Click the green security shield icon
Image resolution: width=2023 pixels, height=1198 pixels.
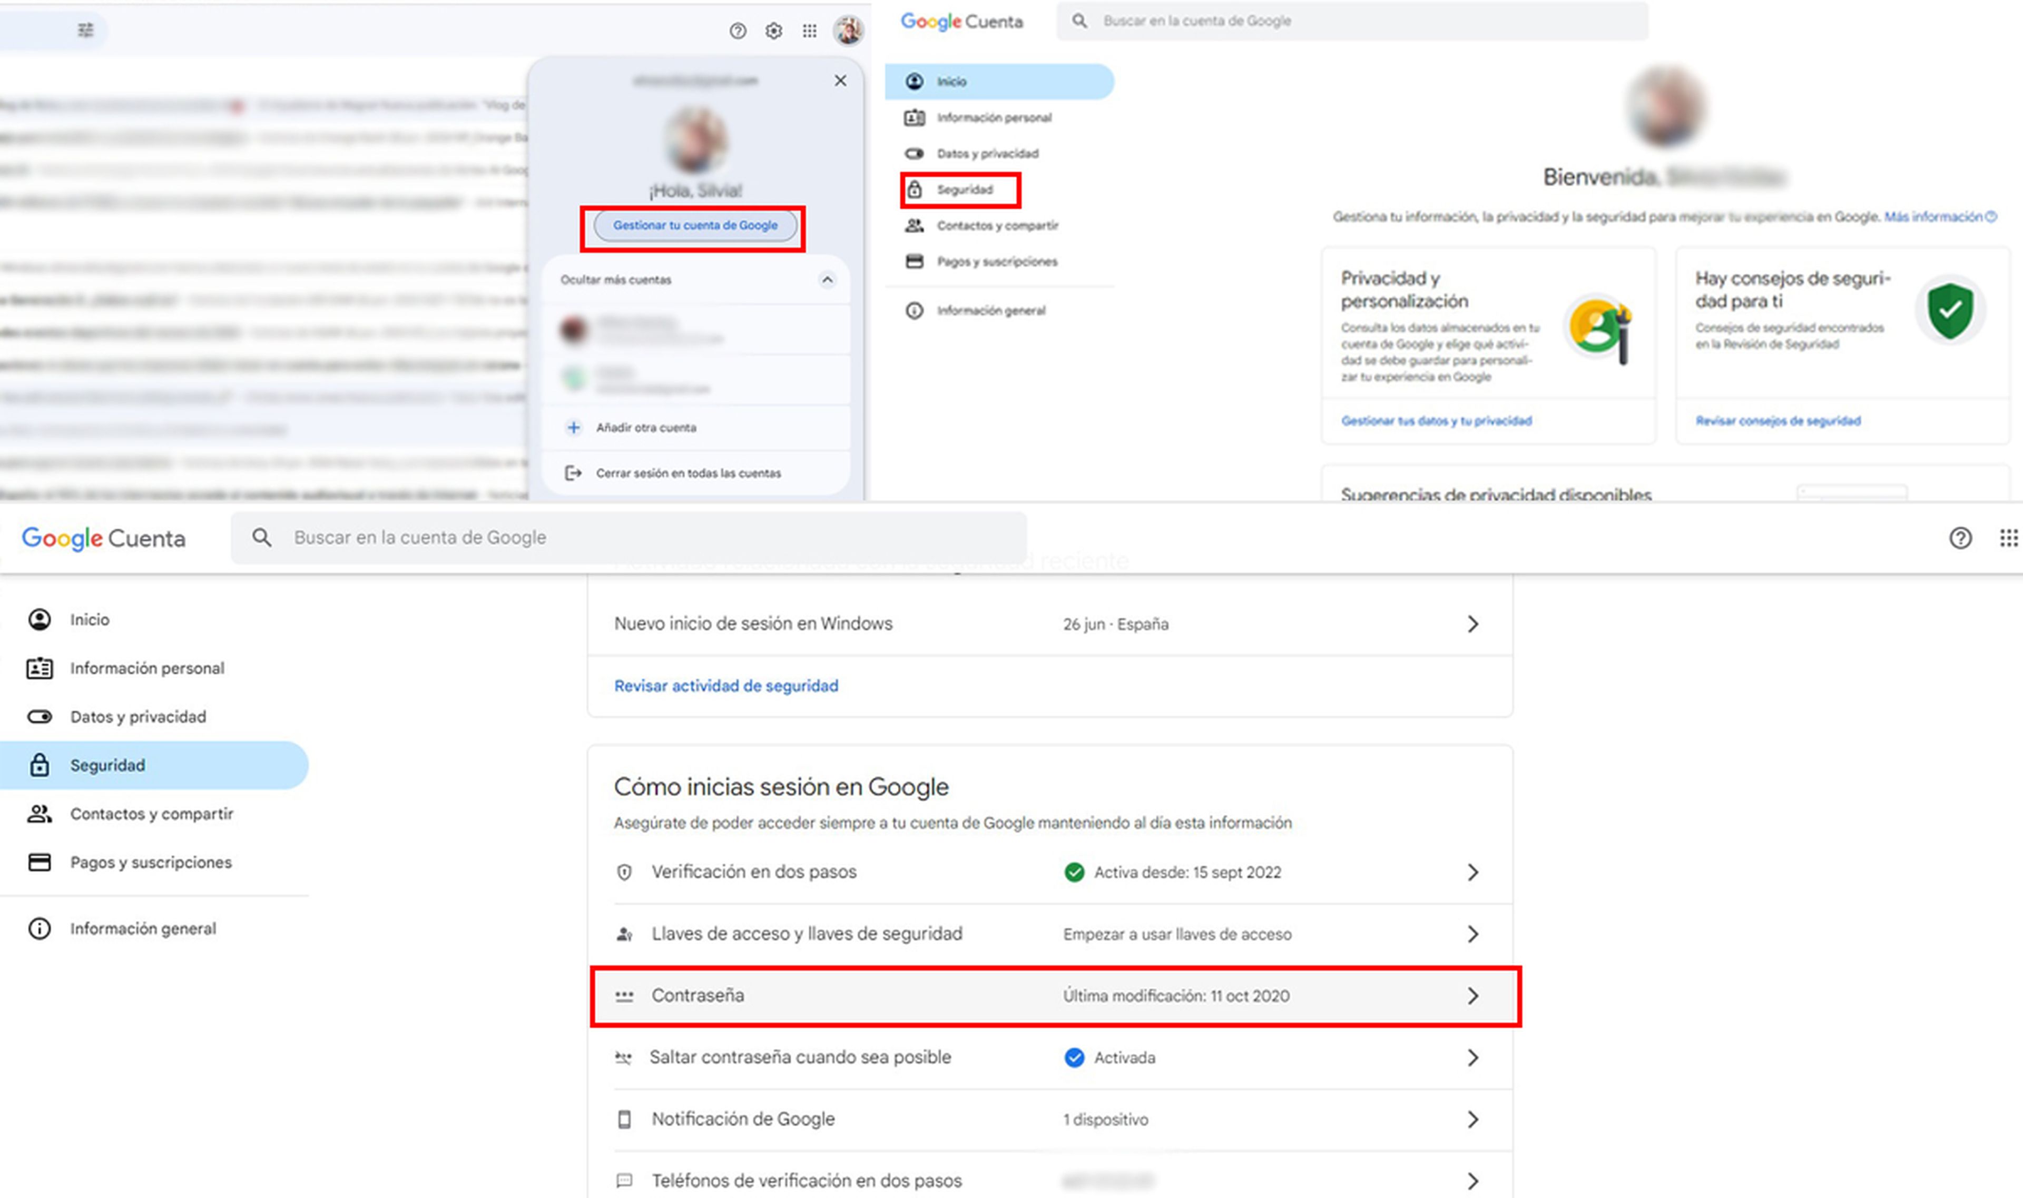pos(1950,311)
